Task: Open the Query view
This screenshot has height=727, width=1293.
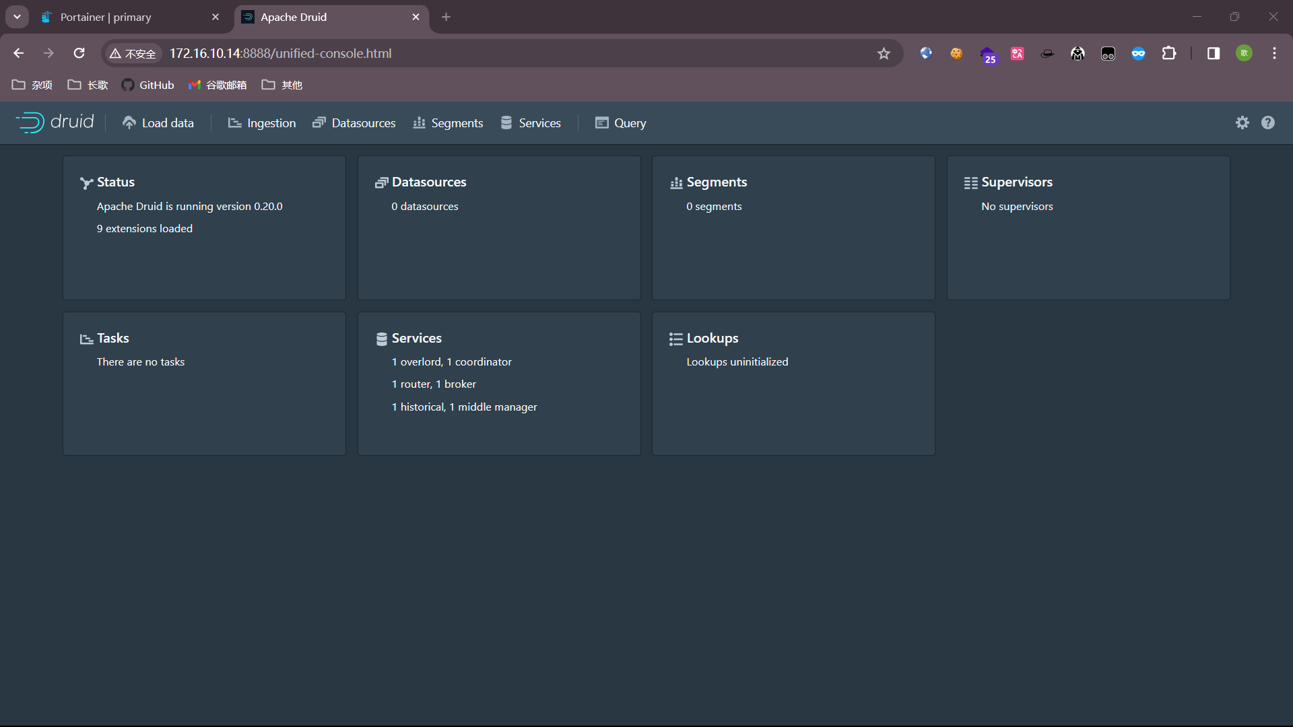Action: 621,123
